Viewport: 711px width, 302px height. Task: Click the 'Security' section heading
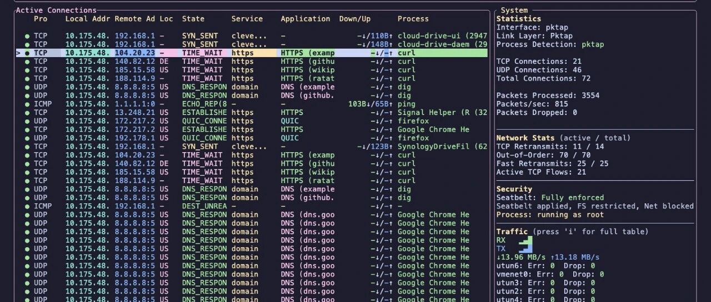(514, 189)
